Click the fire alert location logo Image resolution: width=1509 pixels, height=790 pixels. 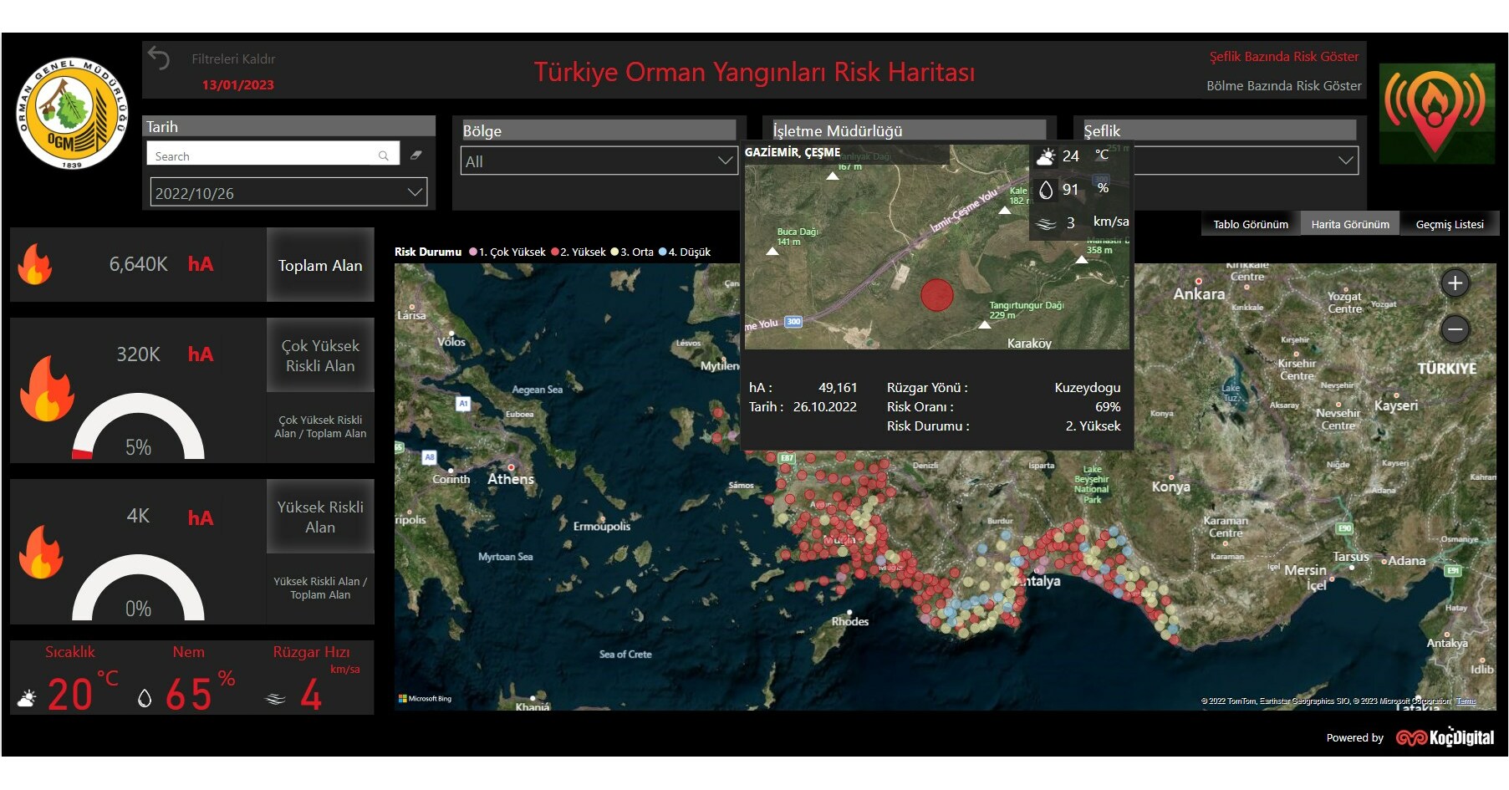1435,113
